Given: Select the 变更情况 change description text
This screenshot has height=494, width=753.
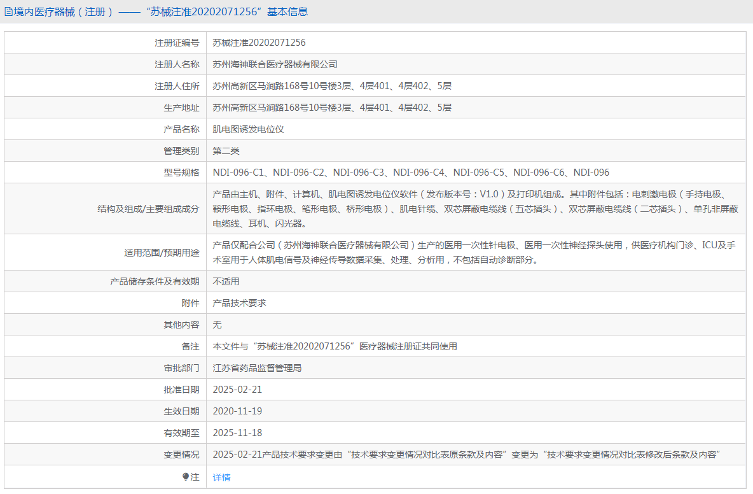Looking at the screenshot, I should click(466, 455).
